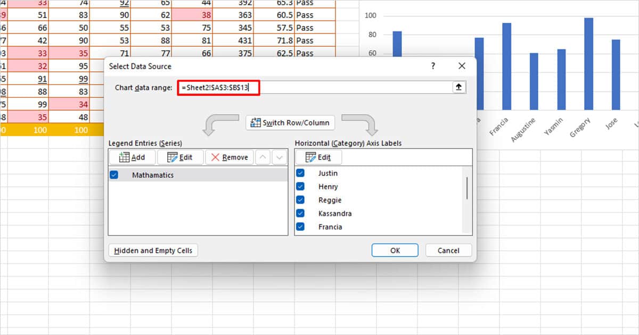Uncheck the Henry category checkbox
Screen dimensions: 639x335
pyautogui.click(x=300, y=187)
